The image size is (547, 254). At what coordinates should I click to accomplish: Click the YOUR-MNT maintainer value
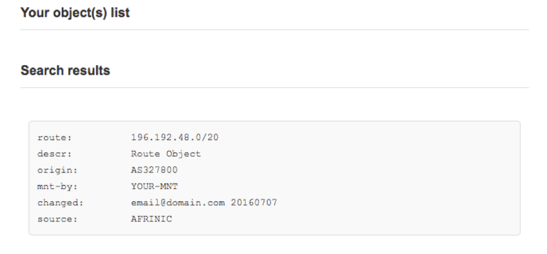154,187
